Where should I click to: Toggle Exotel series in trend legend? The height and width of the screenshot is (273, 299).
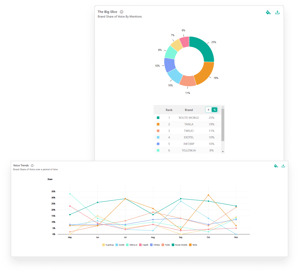tap(120, 245)
